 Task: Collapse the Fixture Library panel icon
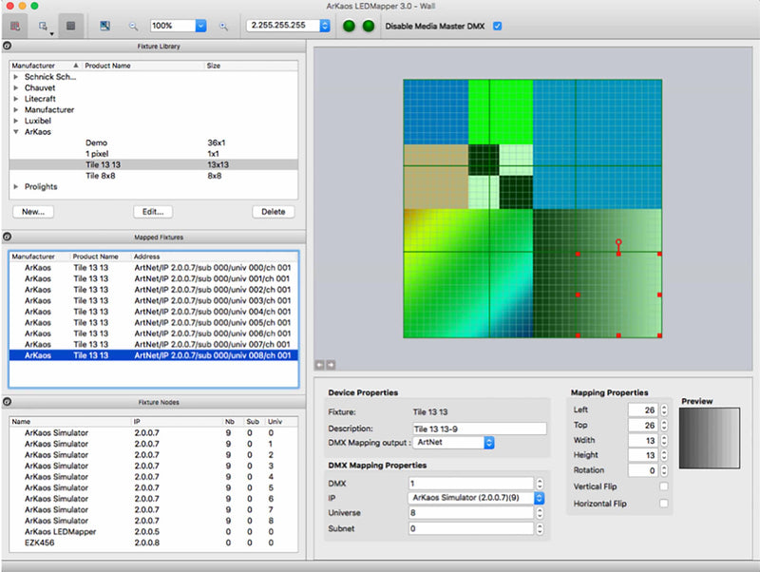point(8,46)
